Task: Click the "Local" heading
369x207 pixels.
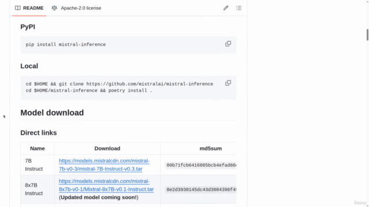Action: (x=29, y=66)
